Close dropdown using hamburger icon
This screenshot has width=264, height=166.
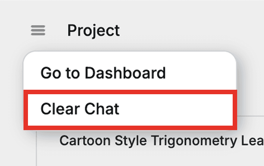click(38, 30)
